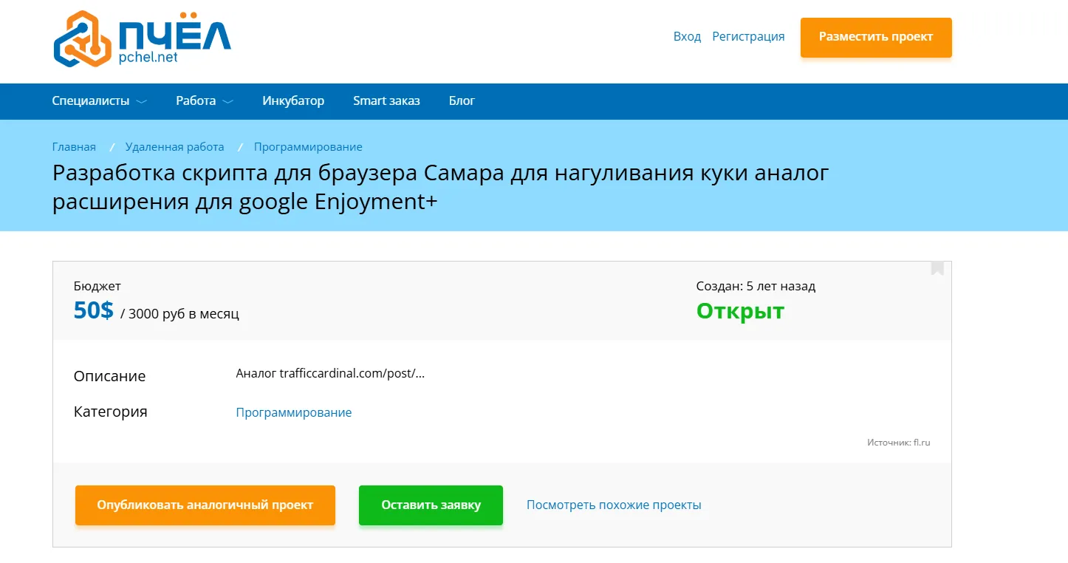
Task: Click the Открыт status text
Action: point(740,311)
